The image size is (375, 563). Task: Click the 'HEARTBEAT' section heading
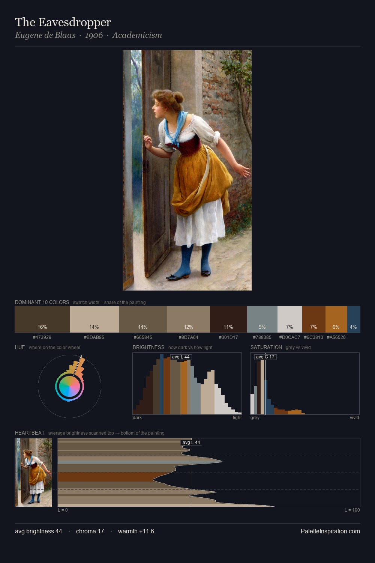[x=30, y=433]
